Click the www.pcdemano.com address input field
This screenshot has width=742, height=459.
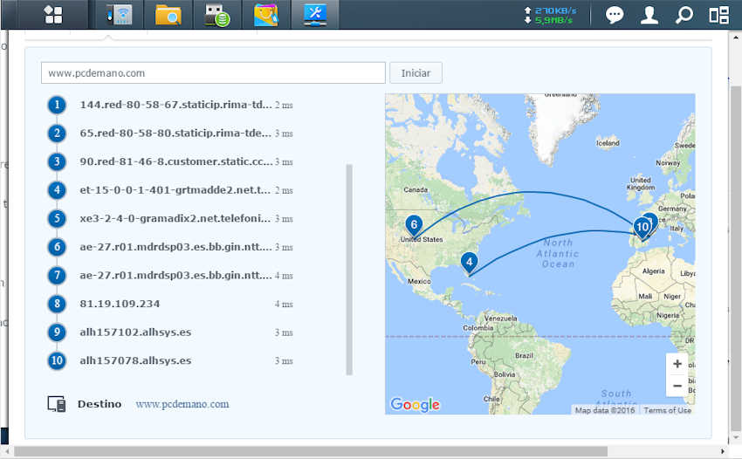[213, 73]
